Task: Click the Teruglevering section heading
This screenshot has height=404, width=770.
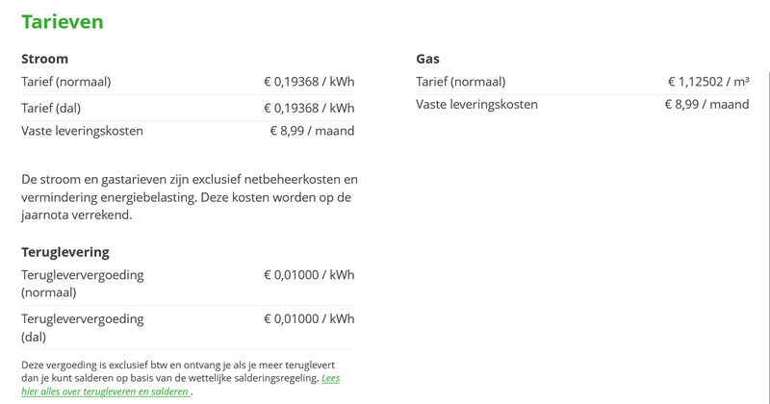Action: [x=65, y=252]
